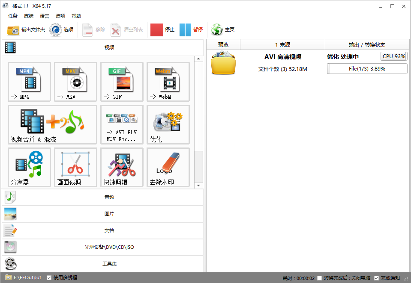Uncheck the 完成通知 checkbox
411x283 pixels.
point(377,278)
